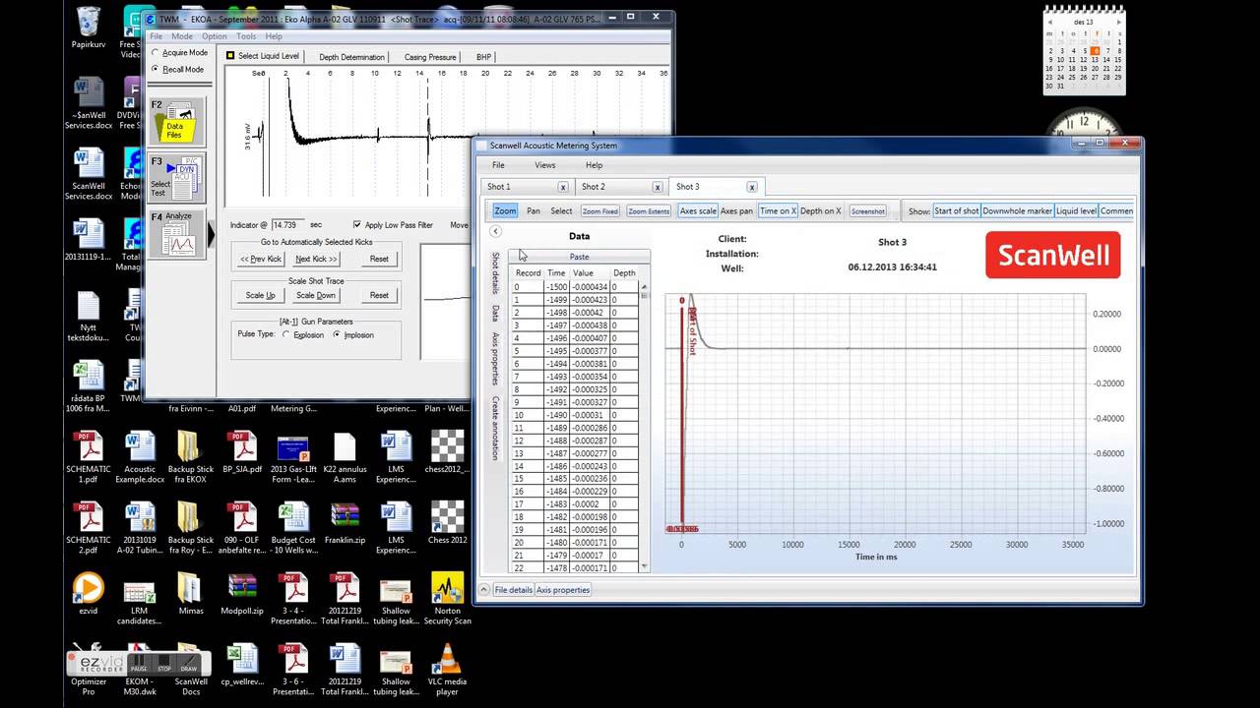The width and height of the screenshot is (1260, 708).
Task: Open the BHP tab in TWM
Action: (483, 57)
